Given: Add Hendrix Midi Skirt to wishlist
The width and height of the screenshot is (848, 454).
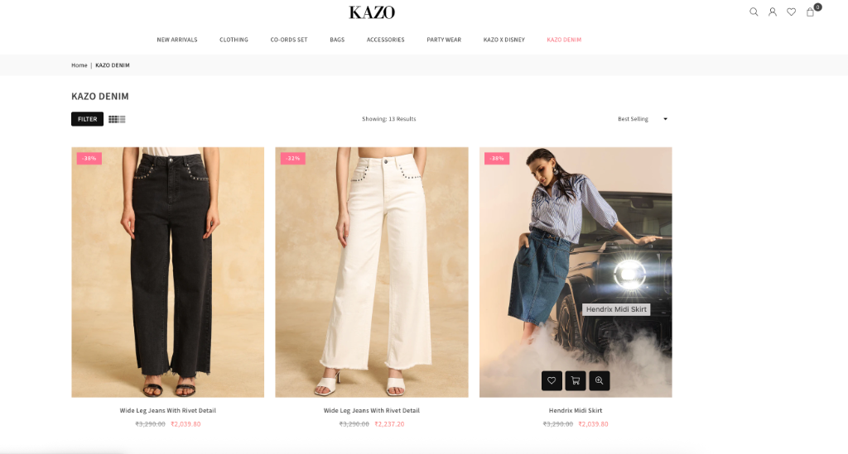Looking at the screenshot, I should tap(552, 380).
